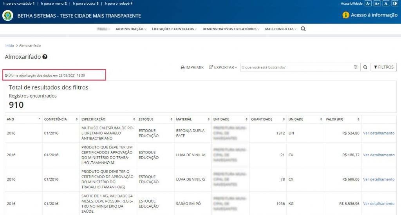This screenshot has height=215, width=401.
Task: Increase font size with A+ button
Action: (377, 4)
